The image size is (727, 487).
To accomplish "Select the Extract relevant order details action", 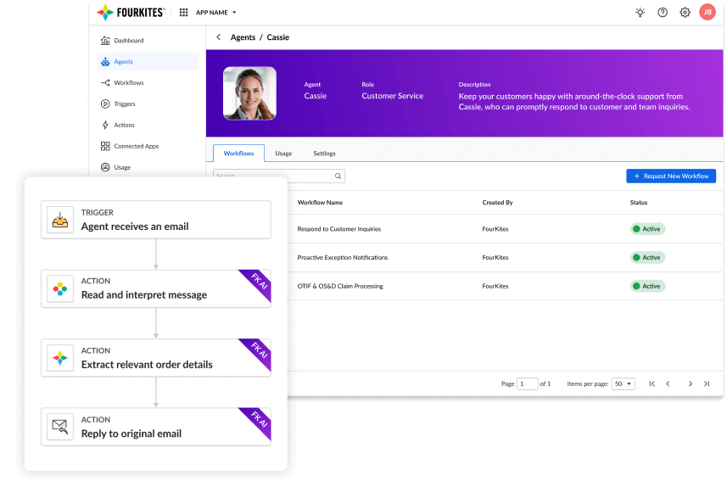I will (156, 358).
